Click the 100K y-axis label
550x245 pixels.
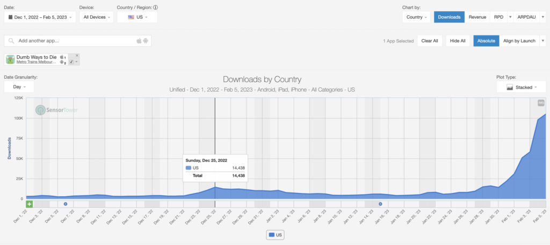(x=18, y=118)
